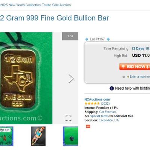Advance gallery with next image chevron

pos(71,79)
